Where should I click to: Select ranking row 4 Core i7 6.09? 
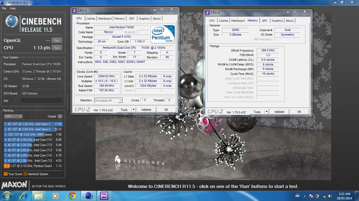pyautogui.click(x=33, y=140)
